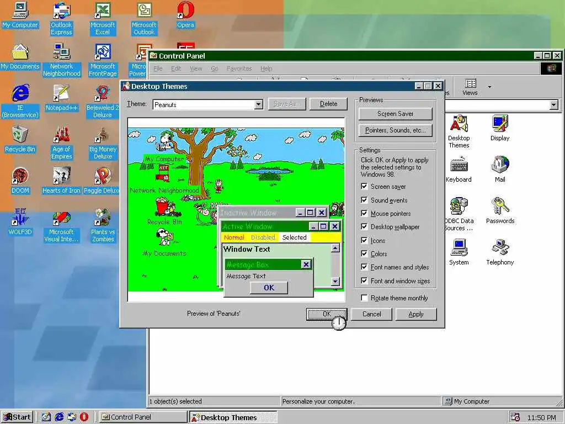This screenshot has height=424, width=565.
Task: Open Edit menu in Control Panel
Action: [x=176, y=68]
